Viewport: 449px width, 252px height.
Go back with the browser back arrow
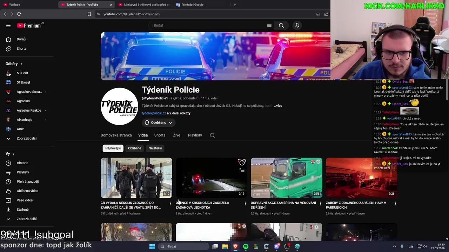click(x=5, y=14)
